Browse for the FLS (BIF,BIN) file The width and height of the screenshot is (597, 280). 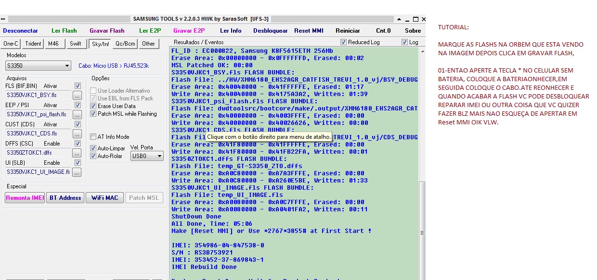tap(77, 96)
